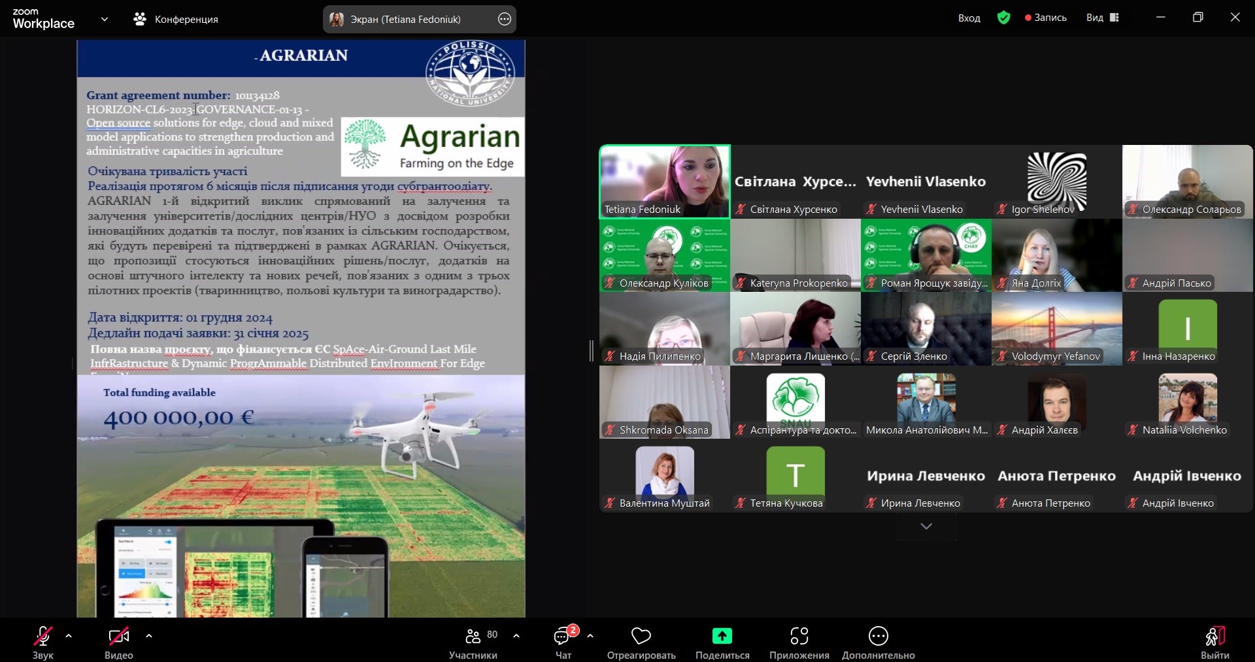The image size is (1255, 662).
Task: Select Андрій Пасько participant tile
Action: pos(1188,255)
